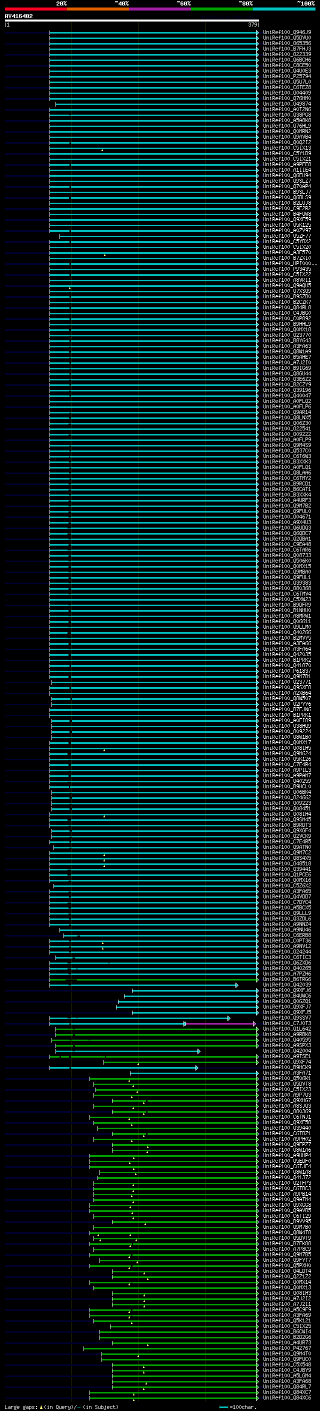Click label UniRef100_B4UWC6
The width and height of the screenshot is (320, 1411).
point(286,996)
